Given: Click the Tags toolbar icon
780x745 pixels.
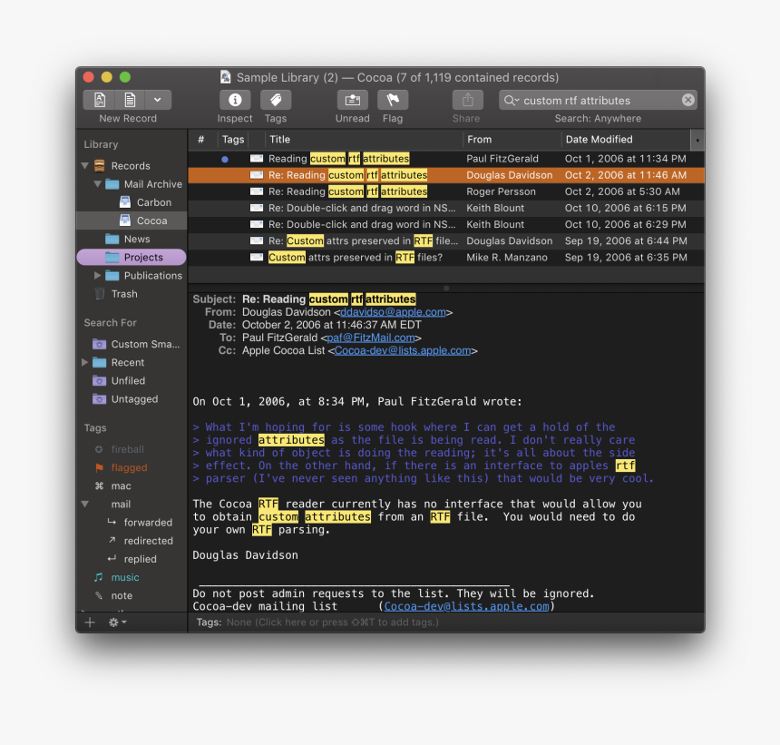Looking at the screenshot, I should coord(276,100).
